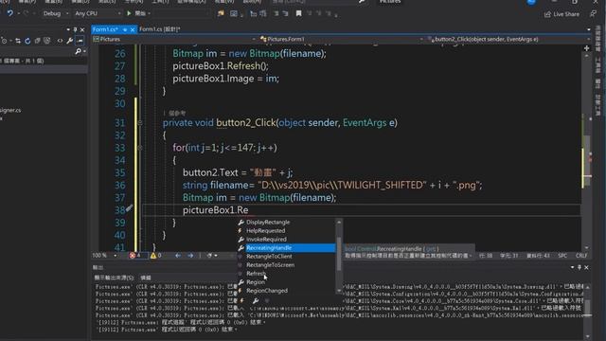Collapse the for loop outline at line 33
This screenshot has width=606, height=341.
pyautogui.click(x=140, y=148)
